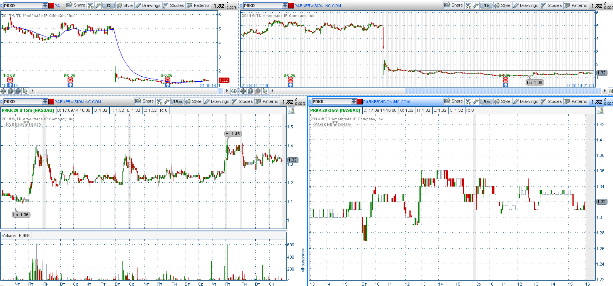Click comment bubble tool below 1h chart
The image size is (613, 286).
(x=258, y=91)
